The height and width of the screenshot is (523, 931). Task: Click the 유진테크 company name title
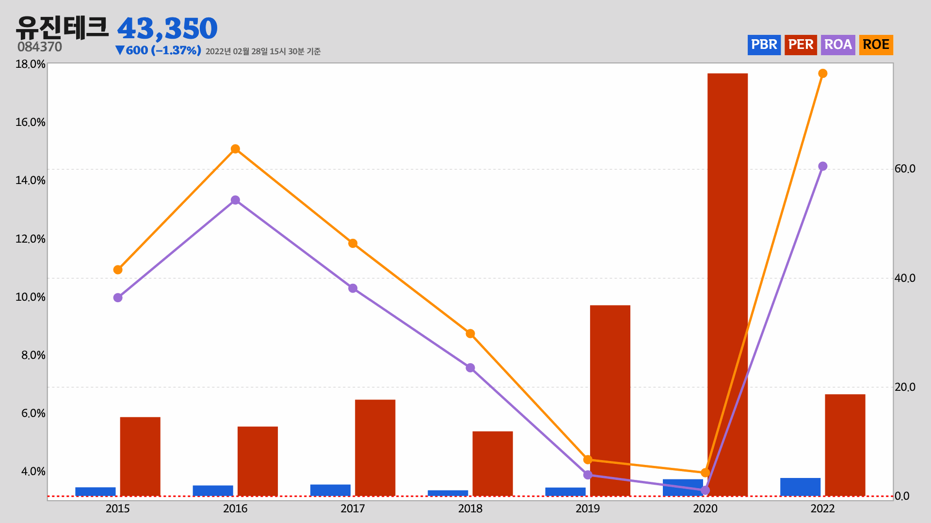click(x=62, y=28)
